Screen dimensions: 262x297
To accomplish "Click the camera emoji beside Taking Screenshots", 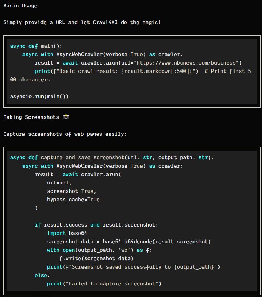I will (66, 117).
